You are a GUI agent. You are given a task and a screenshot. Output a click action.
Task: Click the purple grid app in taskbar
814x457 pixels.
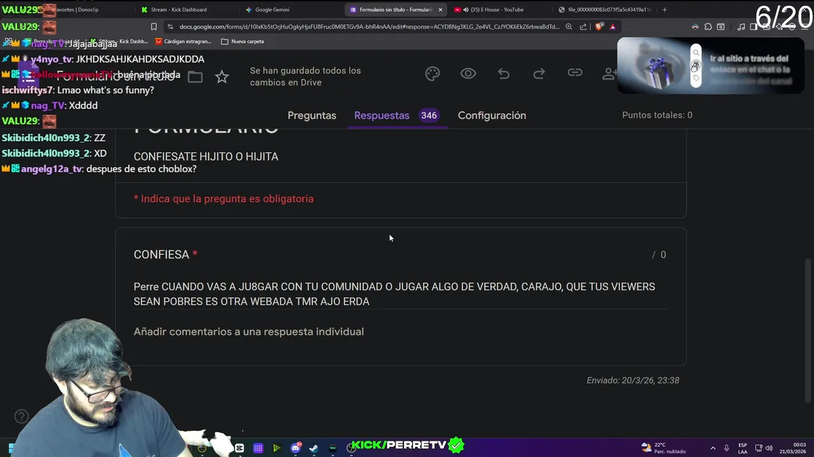[x=258, y=448]
